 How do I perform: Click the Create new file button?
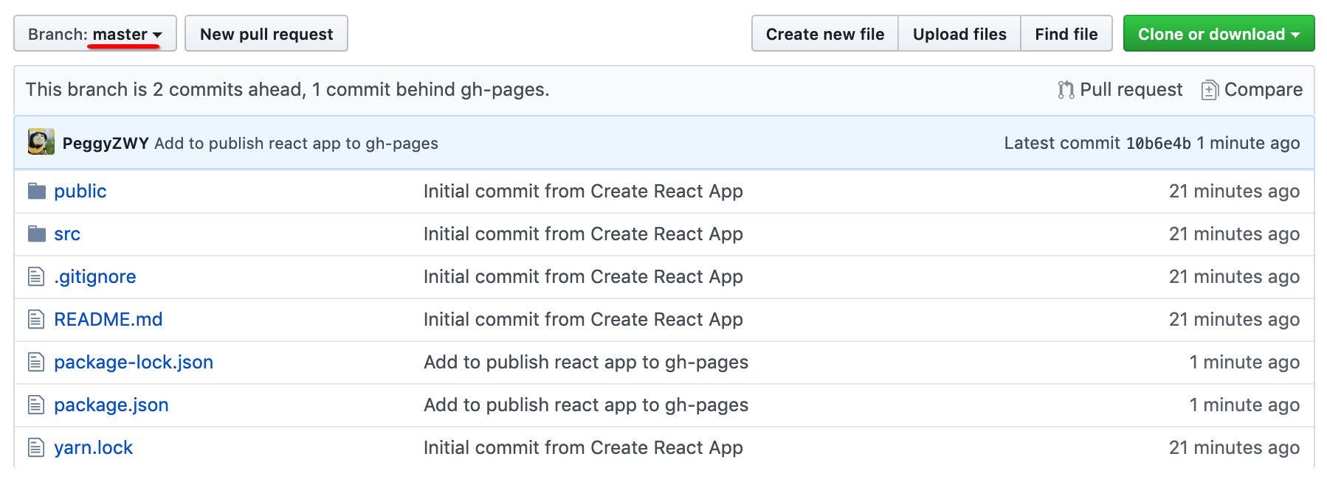tap(824, 34)
